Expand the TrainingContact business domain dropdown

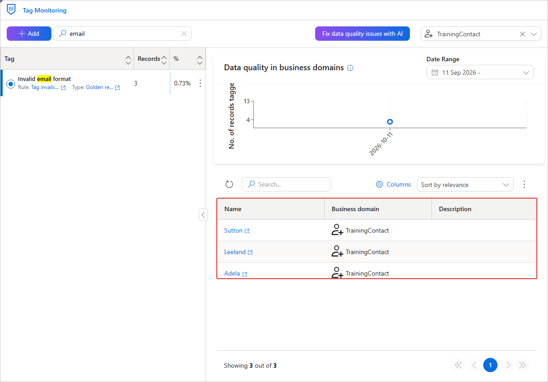pyautogui.click(x=534, y=34)
